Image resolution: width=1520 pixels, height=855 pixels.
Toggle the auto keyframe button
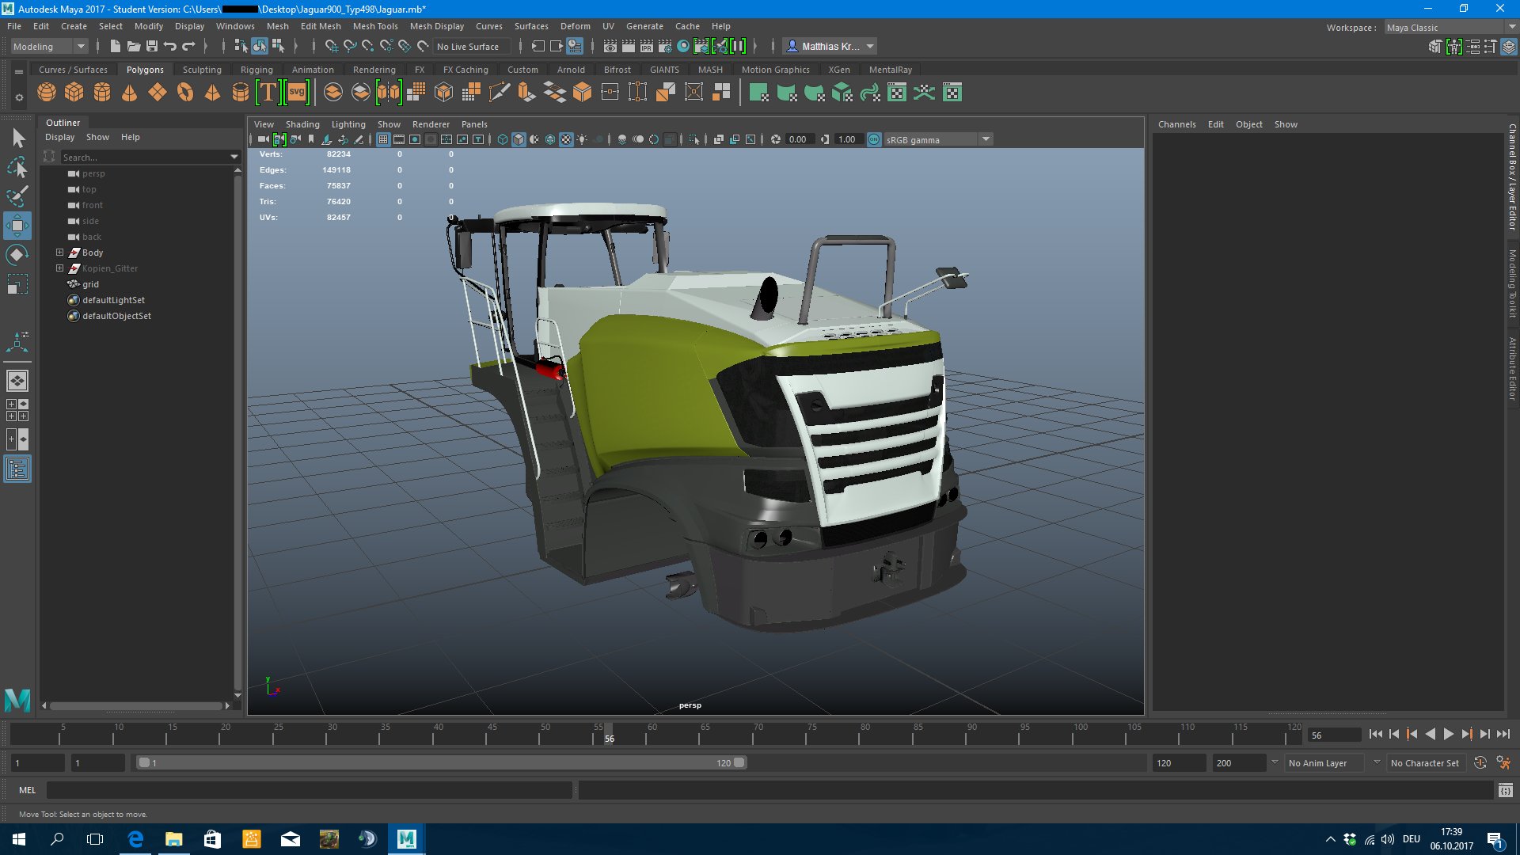click(1480, 763)
